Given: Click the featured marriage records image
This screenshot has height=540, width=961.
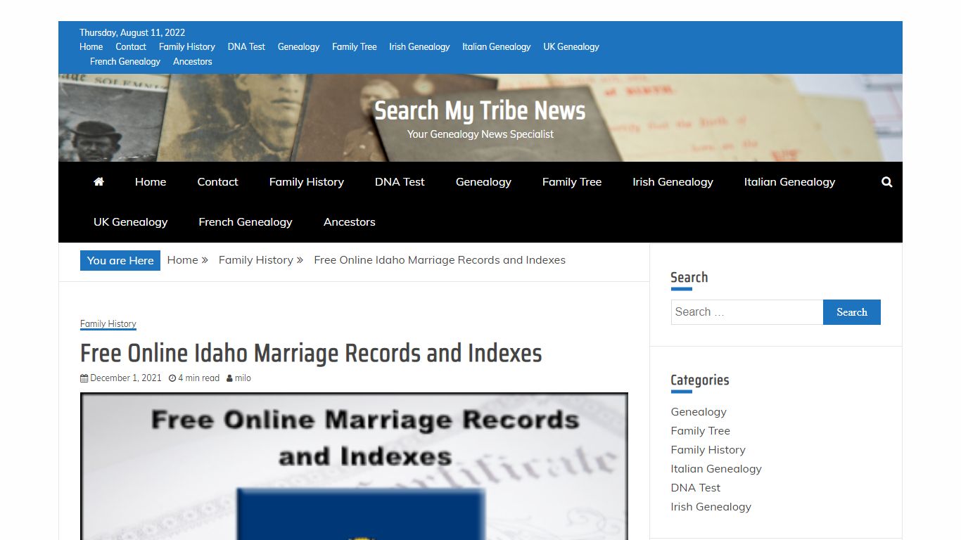Looking at the screenshot, I should coord(354,466).
